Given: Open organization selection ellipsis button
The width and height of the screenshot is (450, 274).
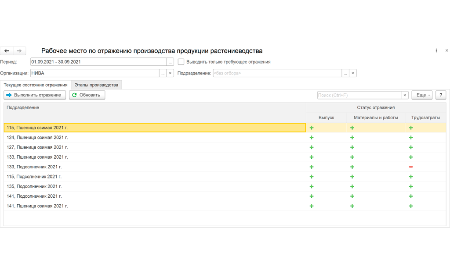Looking at the screenshot, I should [163, 73].
